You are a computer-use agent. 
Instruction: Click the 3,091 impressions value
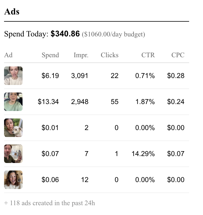[x=80, y=76]
